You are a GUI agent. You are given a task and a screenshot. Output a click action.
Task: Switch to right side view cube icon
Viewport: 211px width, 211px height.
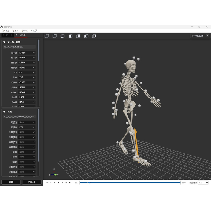[x=94, y=36]
